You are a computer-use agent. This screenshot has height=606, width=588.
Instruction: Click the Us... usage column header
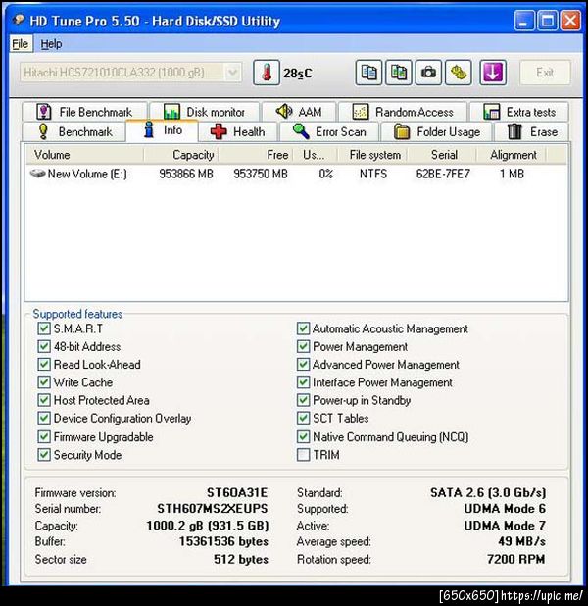(x=316, y=155)
